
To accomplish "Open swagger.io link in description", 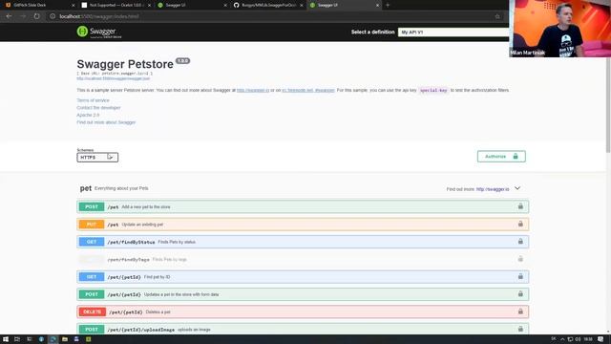I will [x=253, y=90].
